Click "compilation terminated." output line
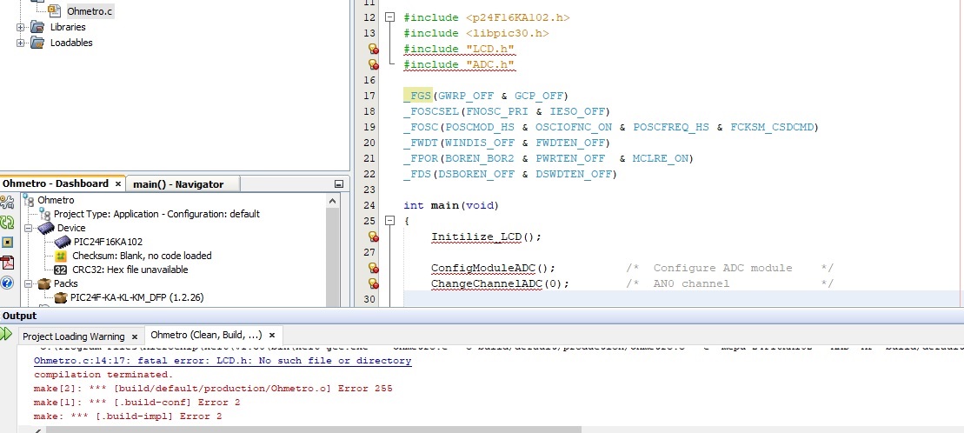The height and width of the screenshot is (433, 964). click(x=103, y=375)
